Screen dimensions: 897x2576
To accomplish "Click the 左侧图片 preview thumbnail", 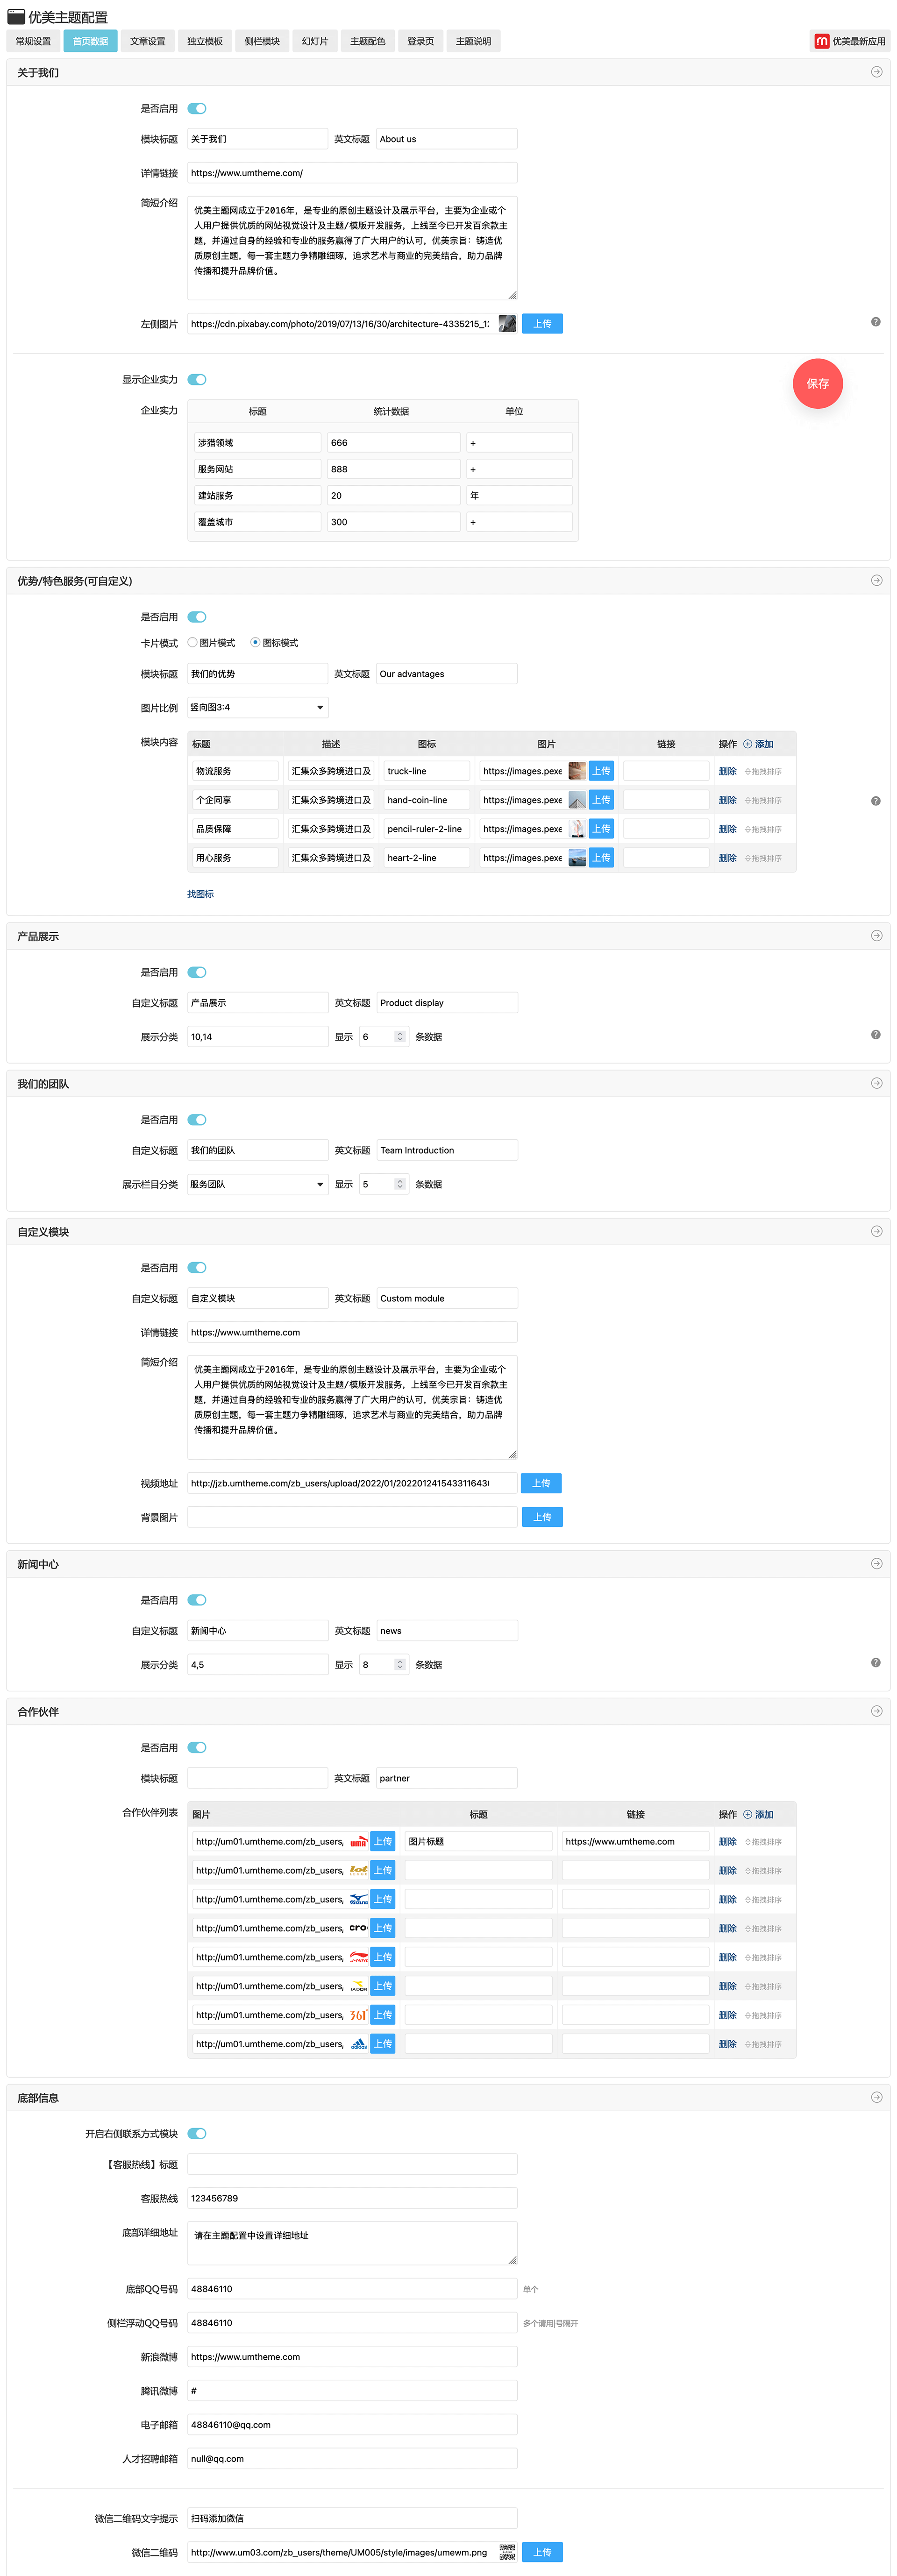I will [507, 324].
